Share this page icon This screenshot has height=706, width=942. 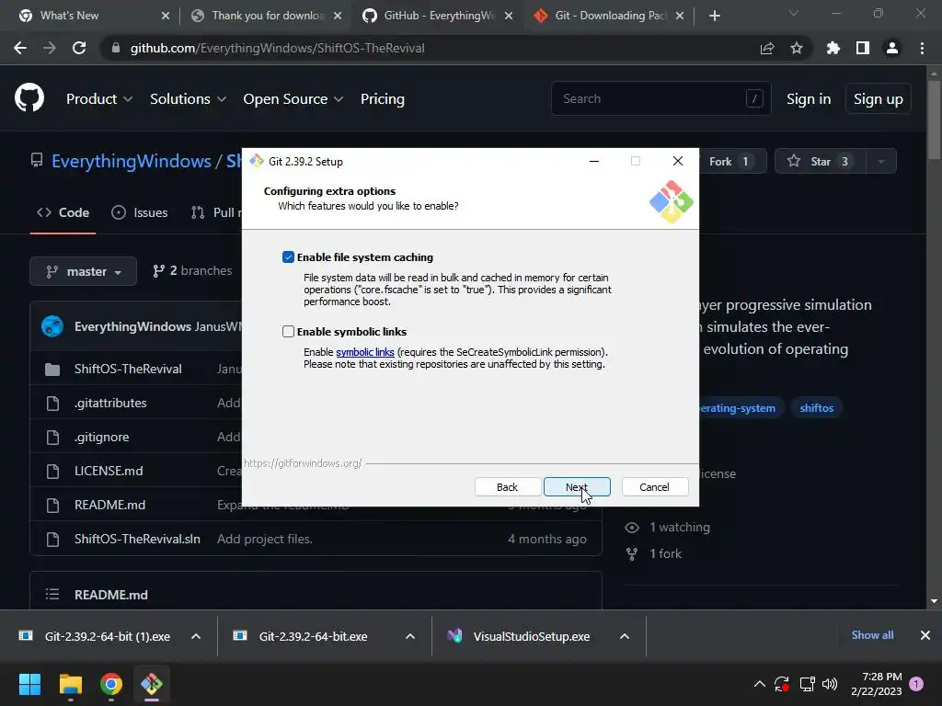point(767,48)
